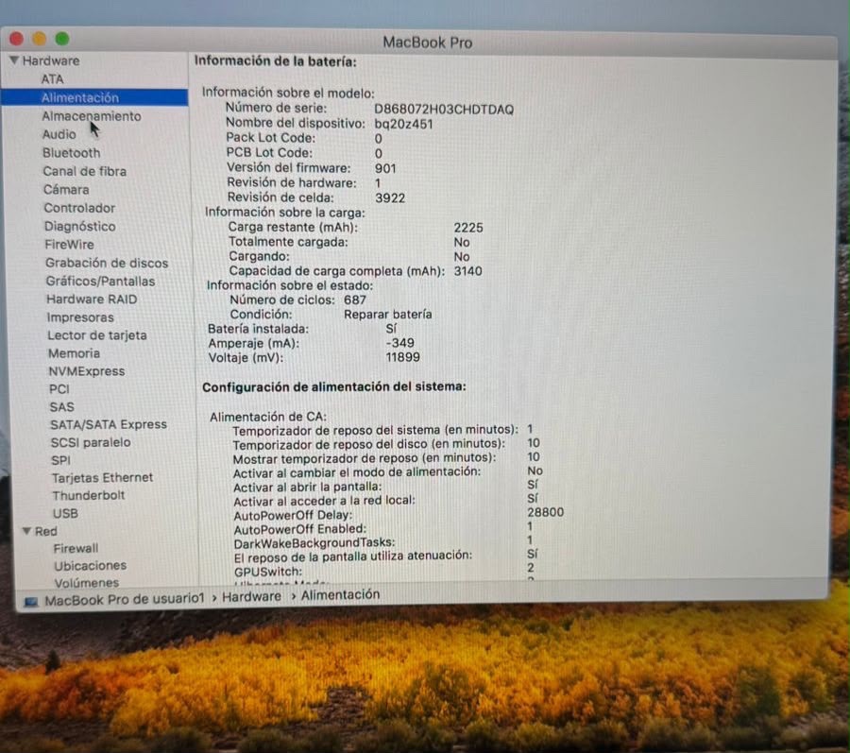Maximize window with green button
This screenshot has width=850, height=753.
click(62, 39)
